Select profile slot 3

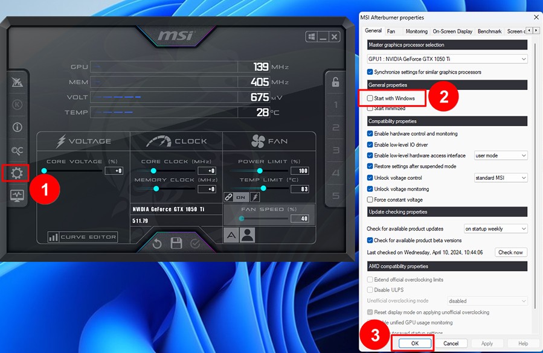coord(336,150)
